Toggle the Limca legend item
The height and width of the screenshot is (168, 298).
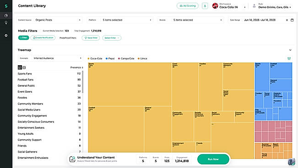tap(142, 58)
